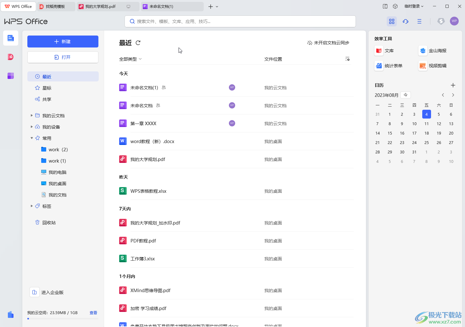This screenshot has height=327, width=465.
Task: Add a new calendar event with plus icon
Action: 453,85
